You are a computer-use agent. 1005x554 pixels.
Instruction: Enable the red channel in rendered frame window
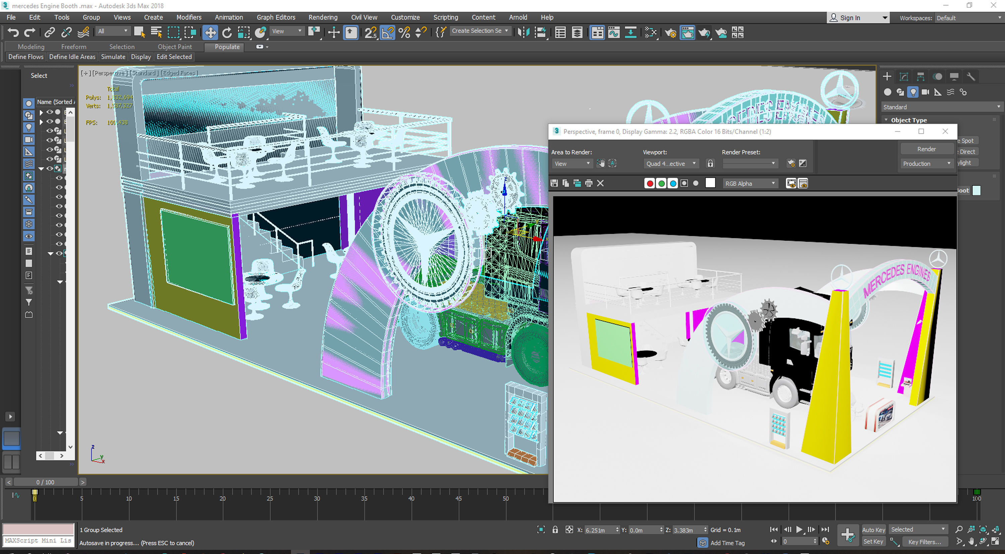click(x=650, y=183)
